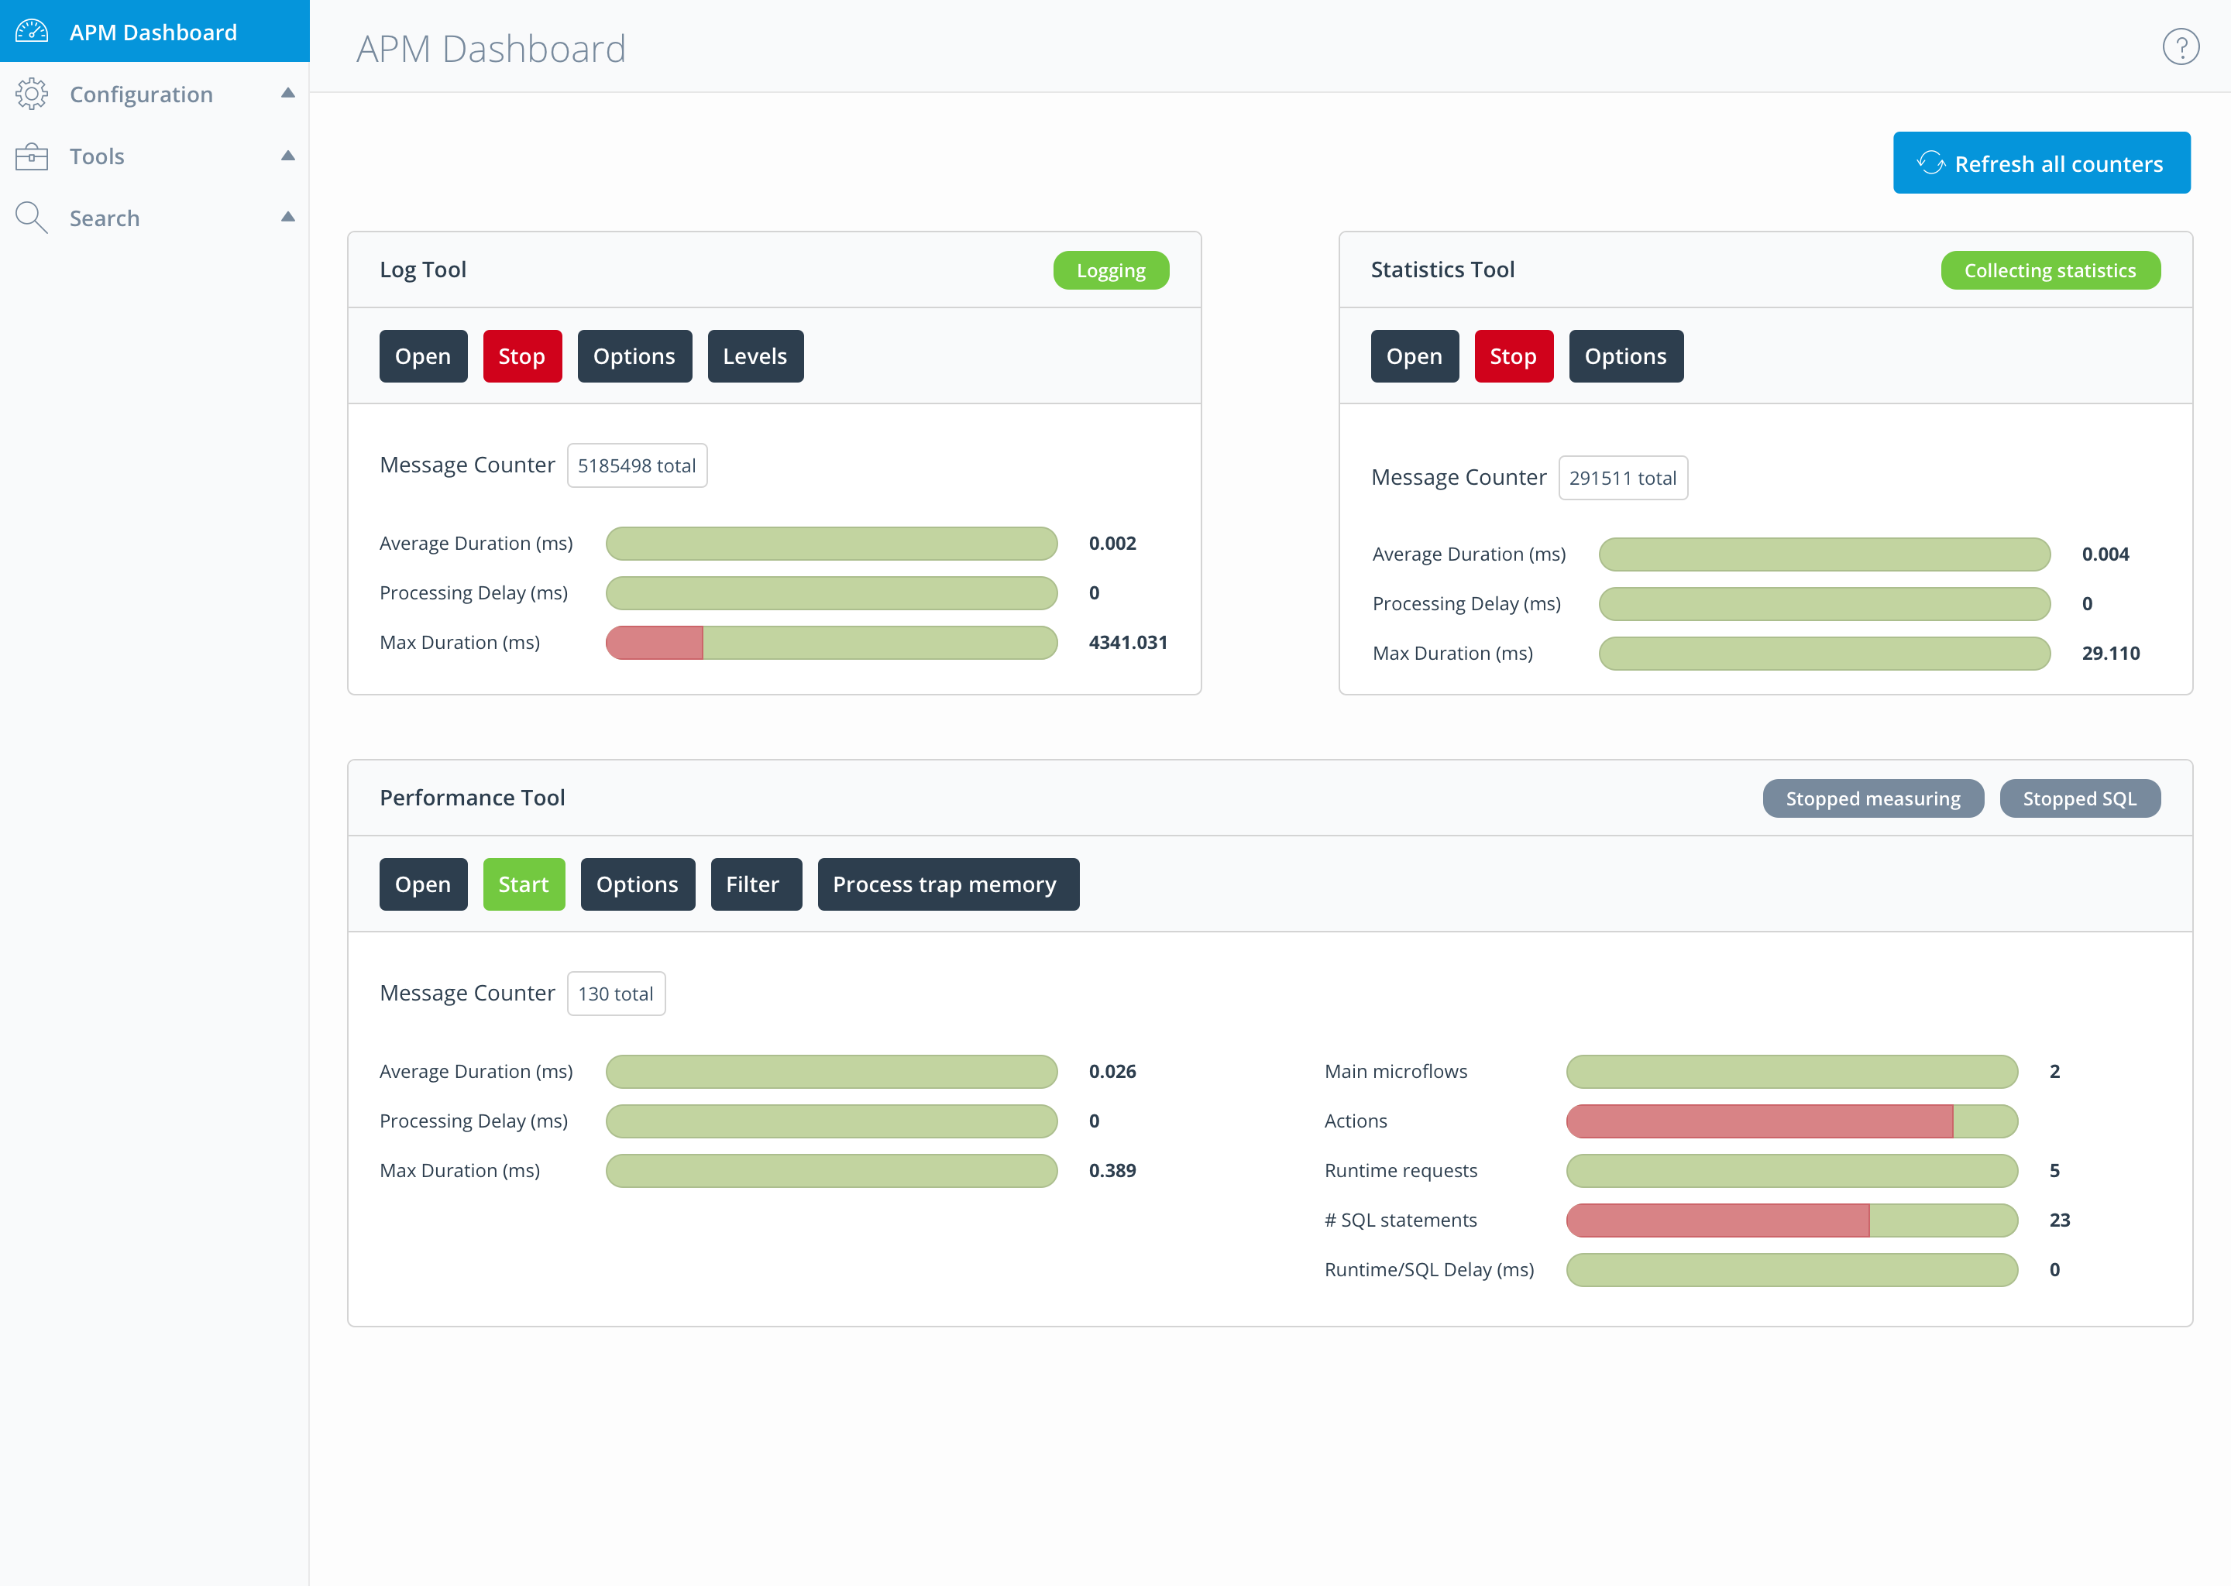
Task: Click Statistics Max Duration bar
Action: pyautogui.click(x=1824, y=654)
